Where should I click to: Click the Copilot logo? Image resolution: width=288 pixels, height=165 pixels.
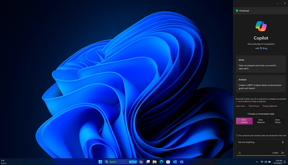(x=261, y=26)
